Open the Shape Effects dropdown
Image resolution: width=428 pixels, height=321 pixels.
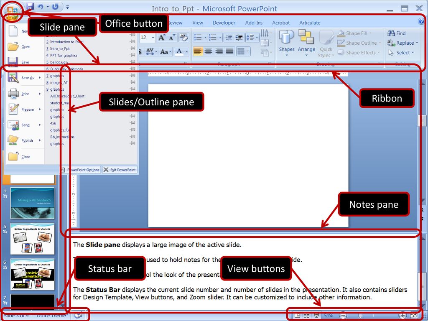(x=358, y=52)
